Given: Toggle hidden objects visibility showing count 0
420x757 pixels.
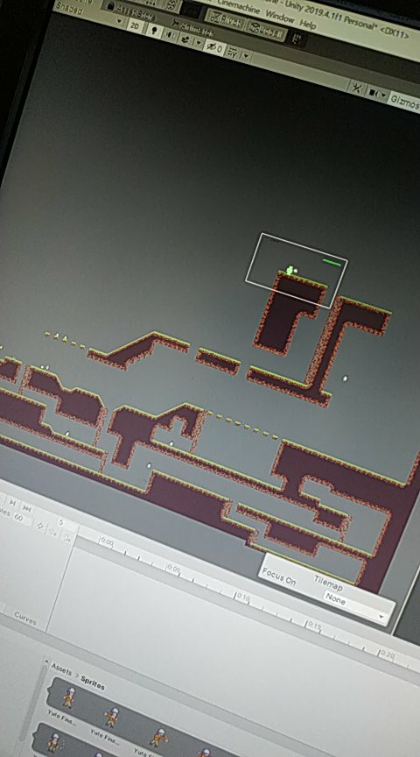Looking at the screenshot, I should [214, 46].
